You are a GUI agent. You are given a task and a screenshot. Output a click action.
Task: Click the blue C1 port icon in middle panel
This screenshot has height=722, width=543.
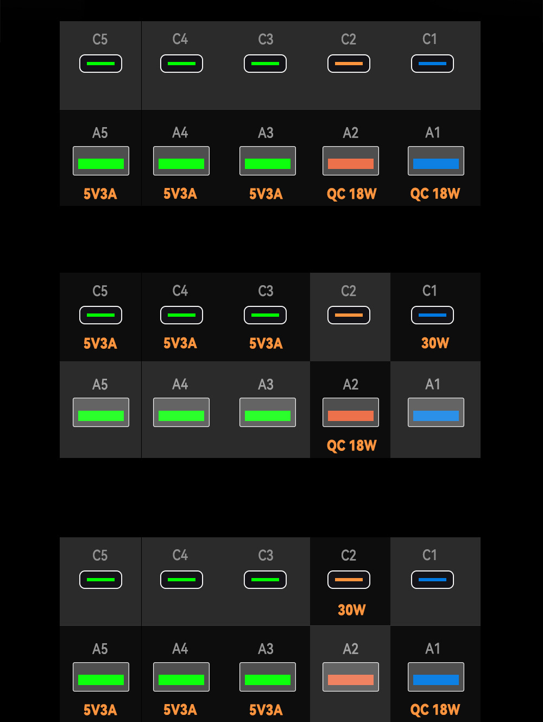(x=432, y=315)
